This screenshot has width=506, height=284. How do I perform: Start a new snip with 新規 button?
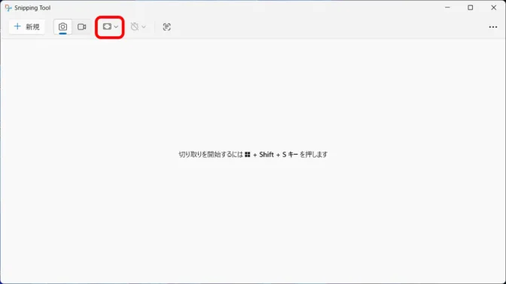click(27, 27)
